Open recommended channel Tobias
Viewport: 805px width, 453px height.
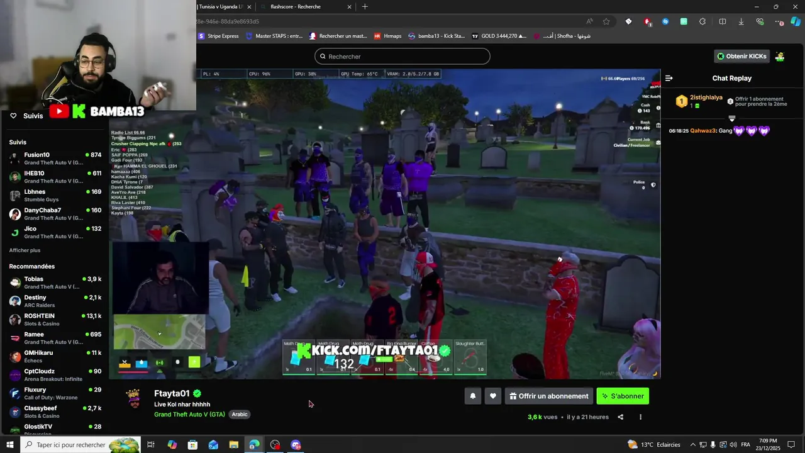coord(55,282)
